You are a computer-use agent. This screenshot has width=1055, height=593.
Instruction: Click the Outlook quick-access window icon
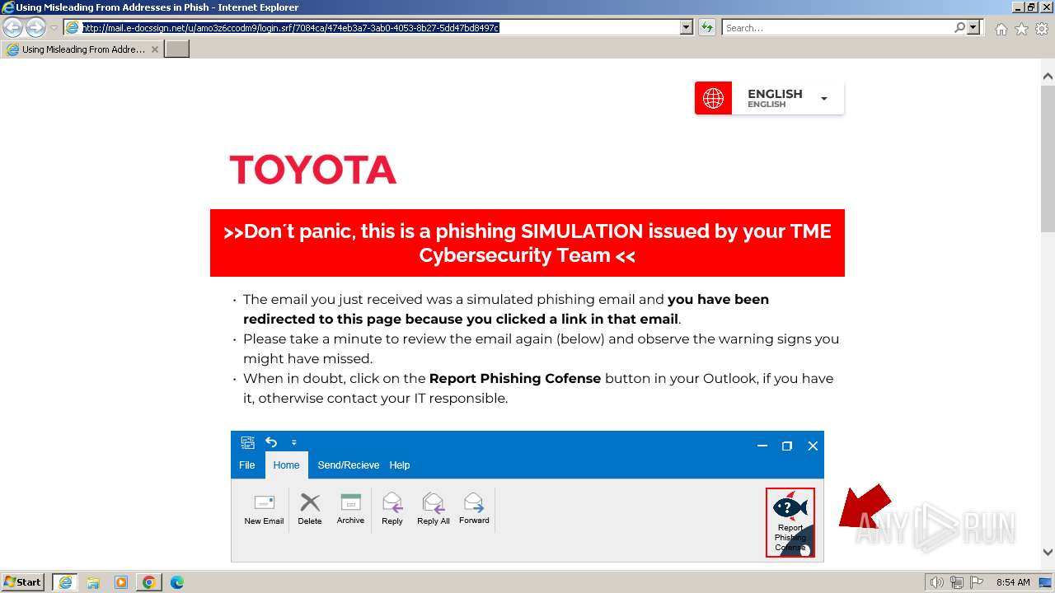coord(247,442)
